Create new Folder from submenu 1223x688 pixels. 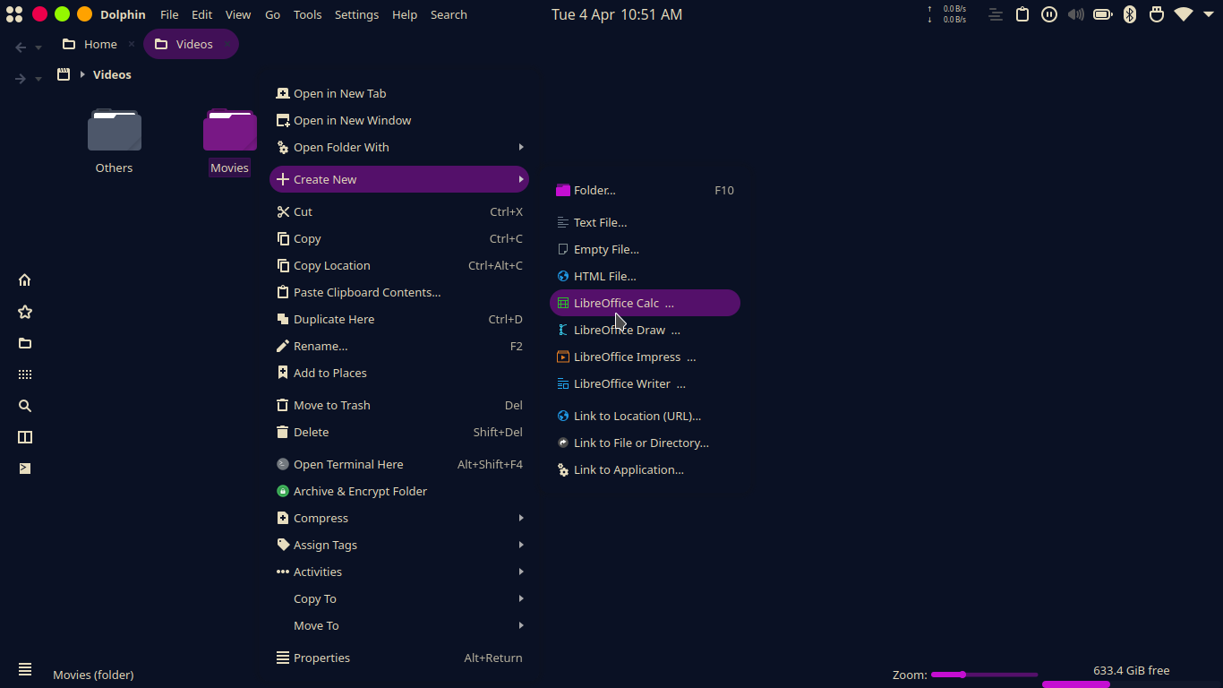[x=645, y=190]
